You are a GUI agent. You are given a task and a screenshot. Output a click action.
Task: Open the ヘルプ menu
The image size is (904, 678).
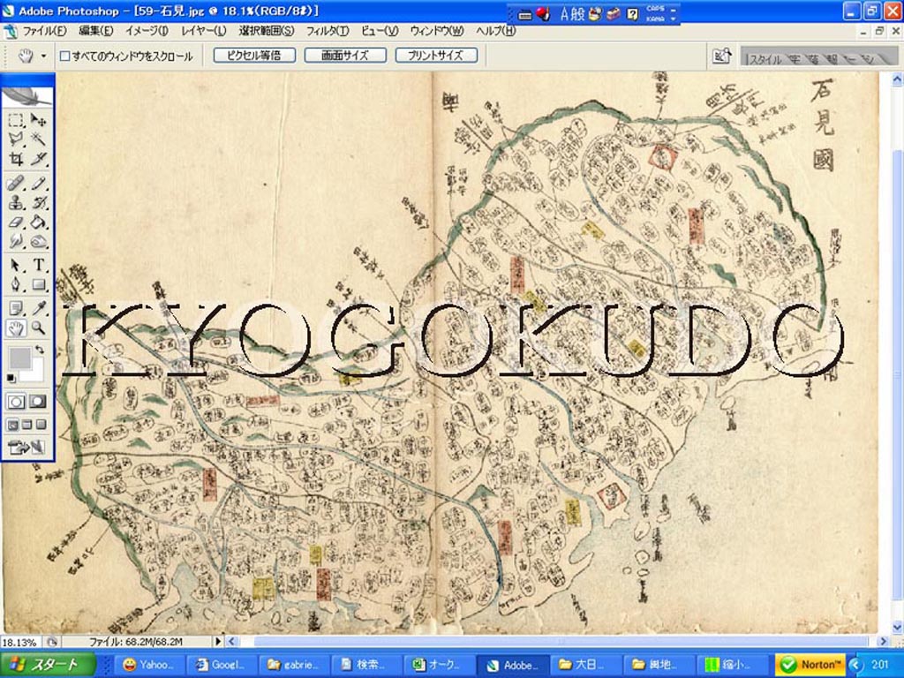[495, 31]
